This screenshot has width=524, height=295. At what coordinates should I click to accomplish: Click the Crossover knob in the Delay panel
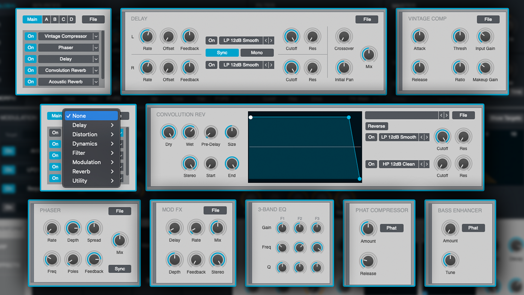344,36
